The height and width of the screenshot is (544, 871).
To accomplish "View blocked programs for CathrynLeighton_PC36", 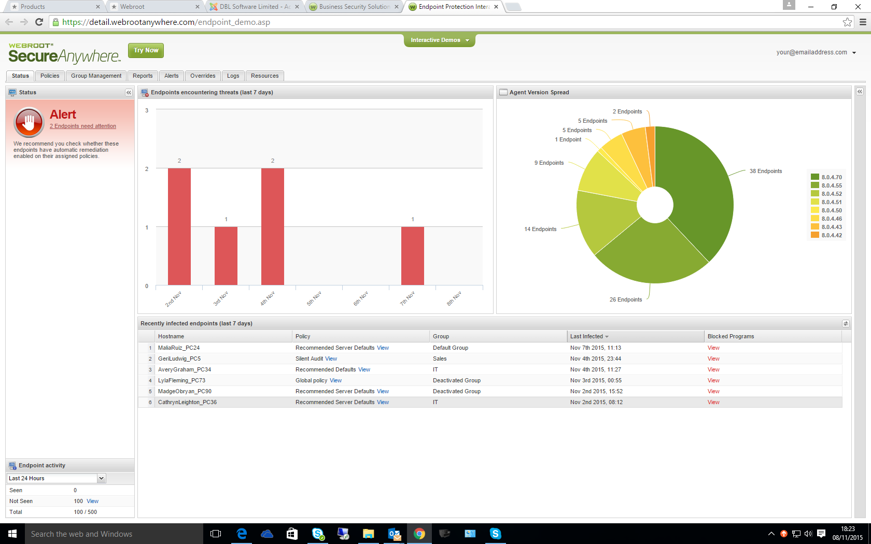I will pyautogui.click(x=713, y=402).
